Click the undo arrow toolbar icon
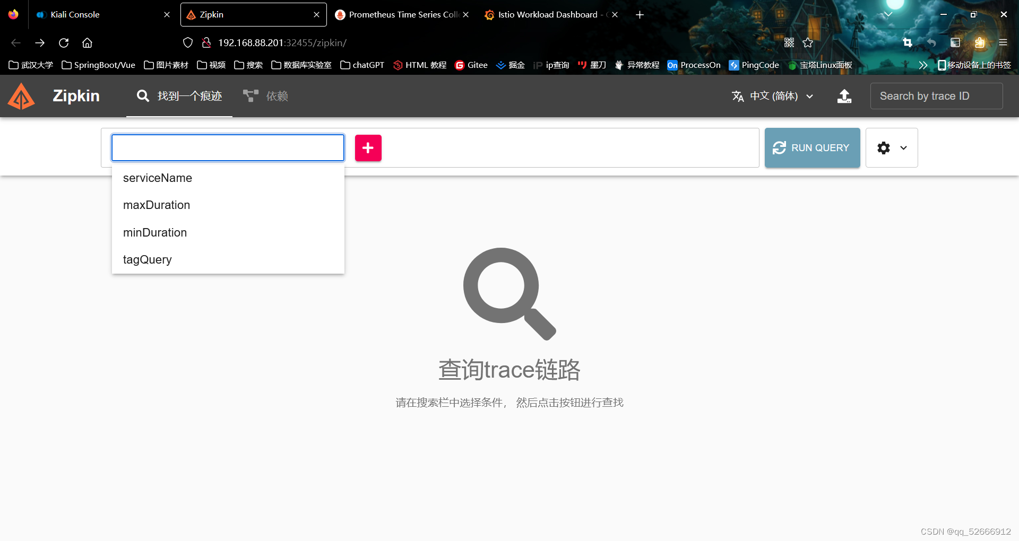Viewport: 1019px width, 541px height. coord(931,43)
